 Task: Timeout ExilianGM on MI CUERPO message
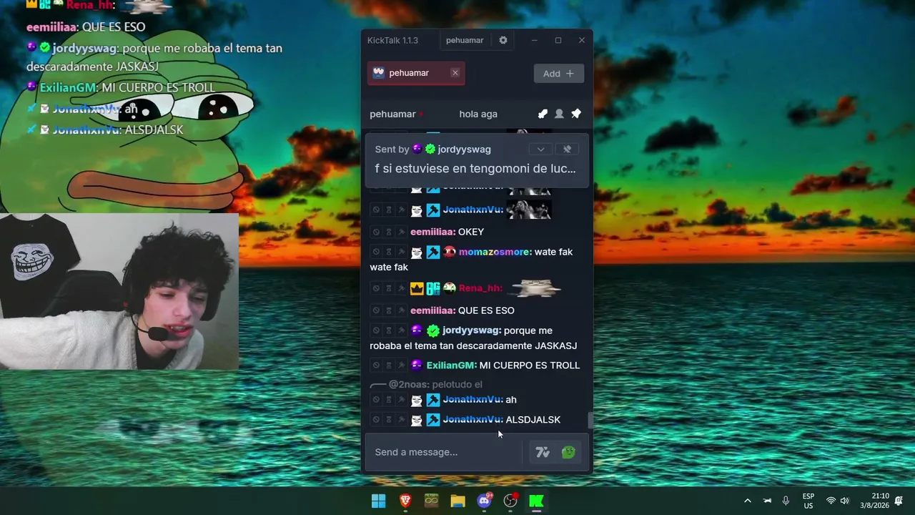point(389,366)
